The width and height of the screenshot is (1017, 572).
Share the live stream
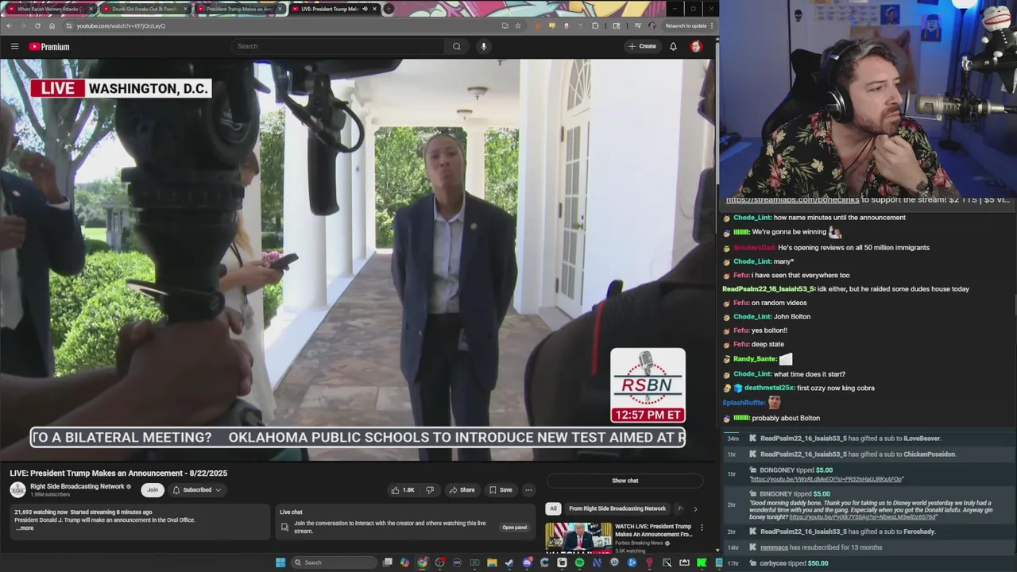pyautogui.click(x=462, y=490)
